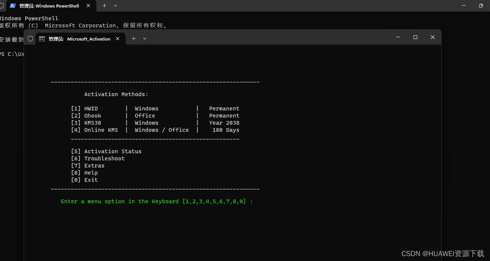
Task: Click the '[5] Activation Status' line
Action: [x=106, y=151]
